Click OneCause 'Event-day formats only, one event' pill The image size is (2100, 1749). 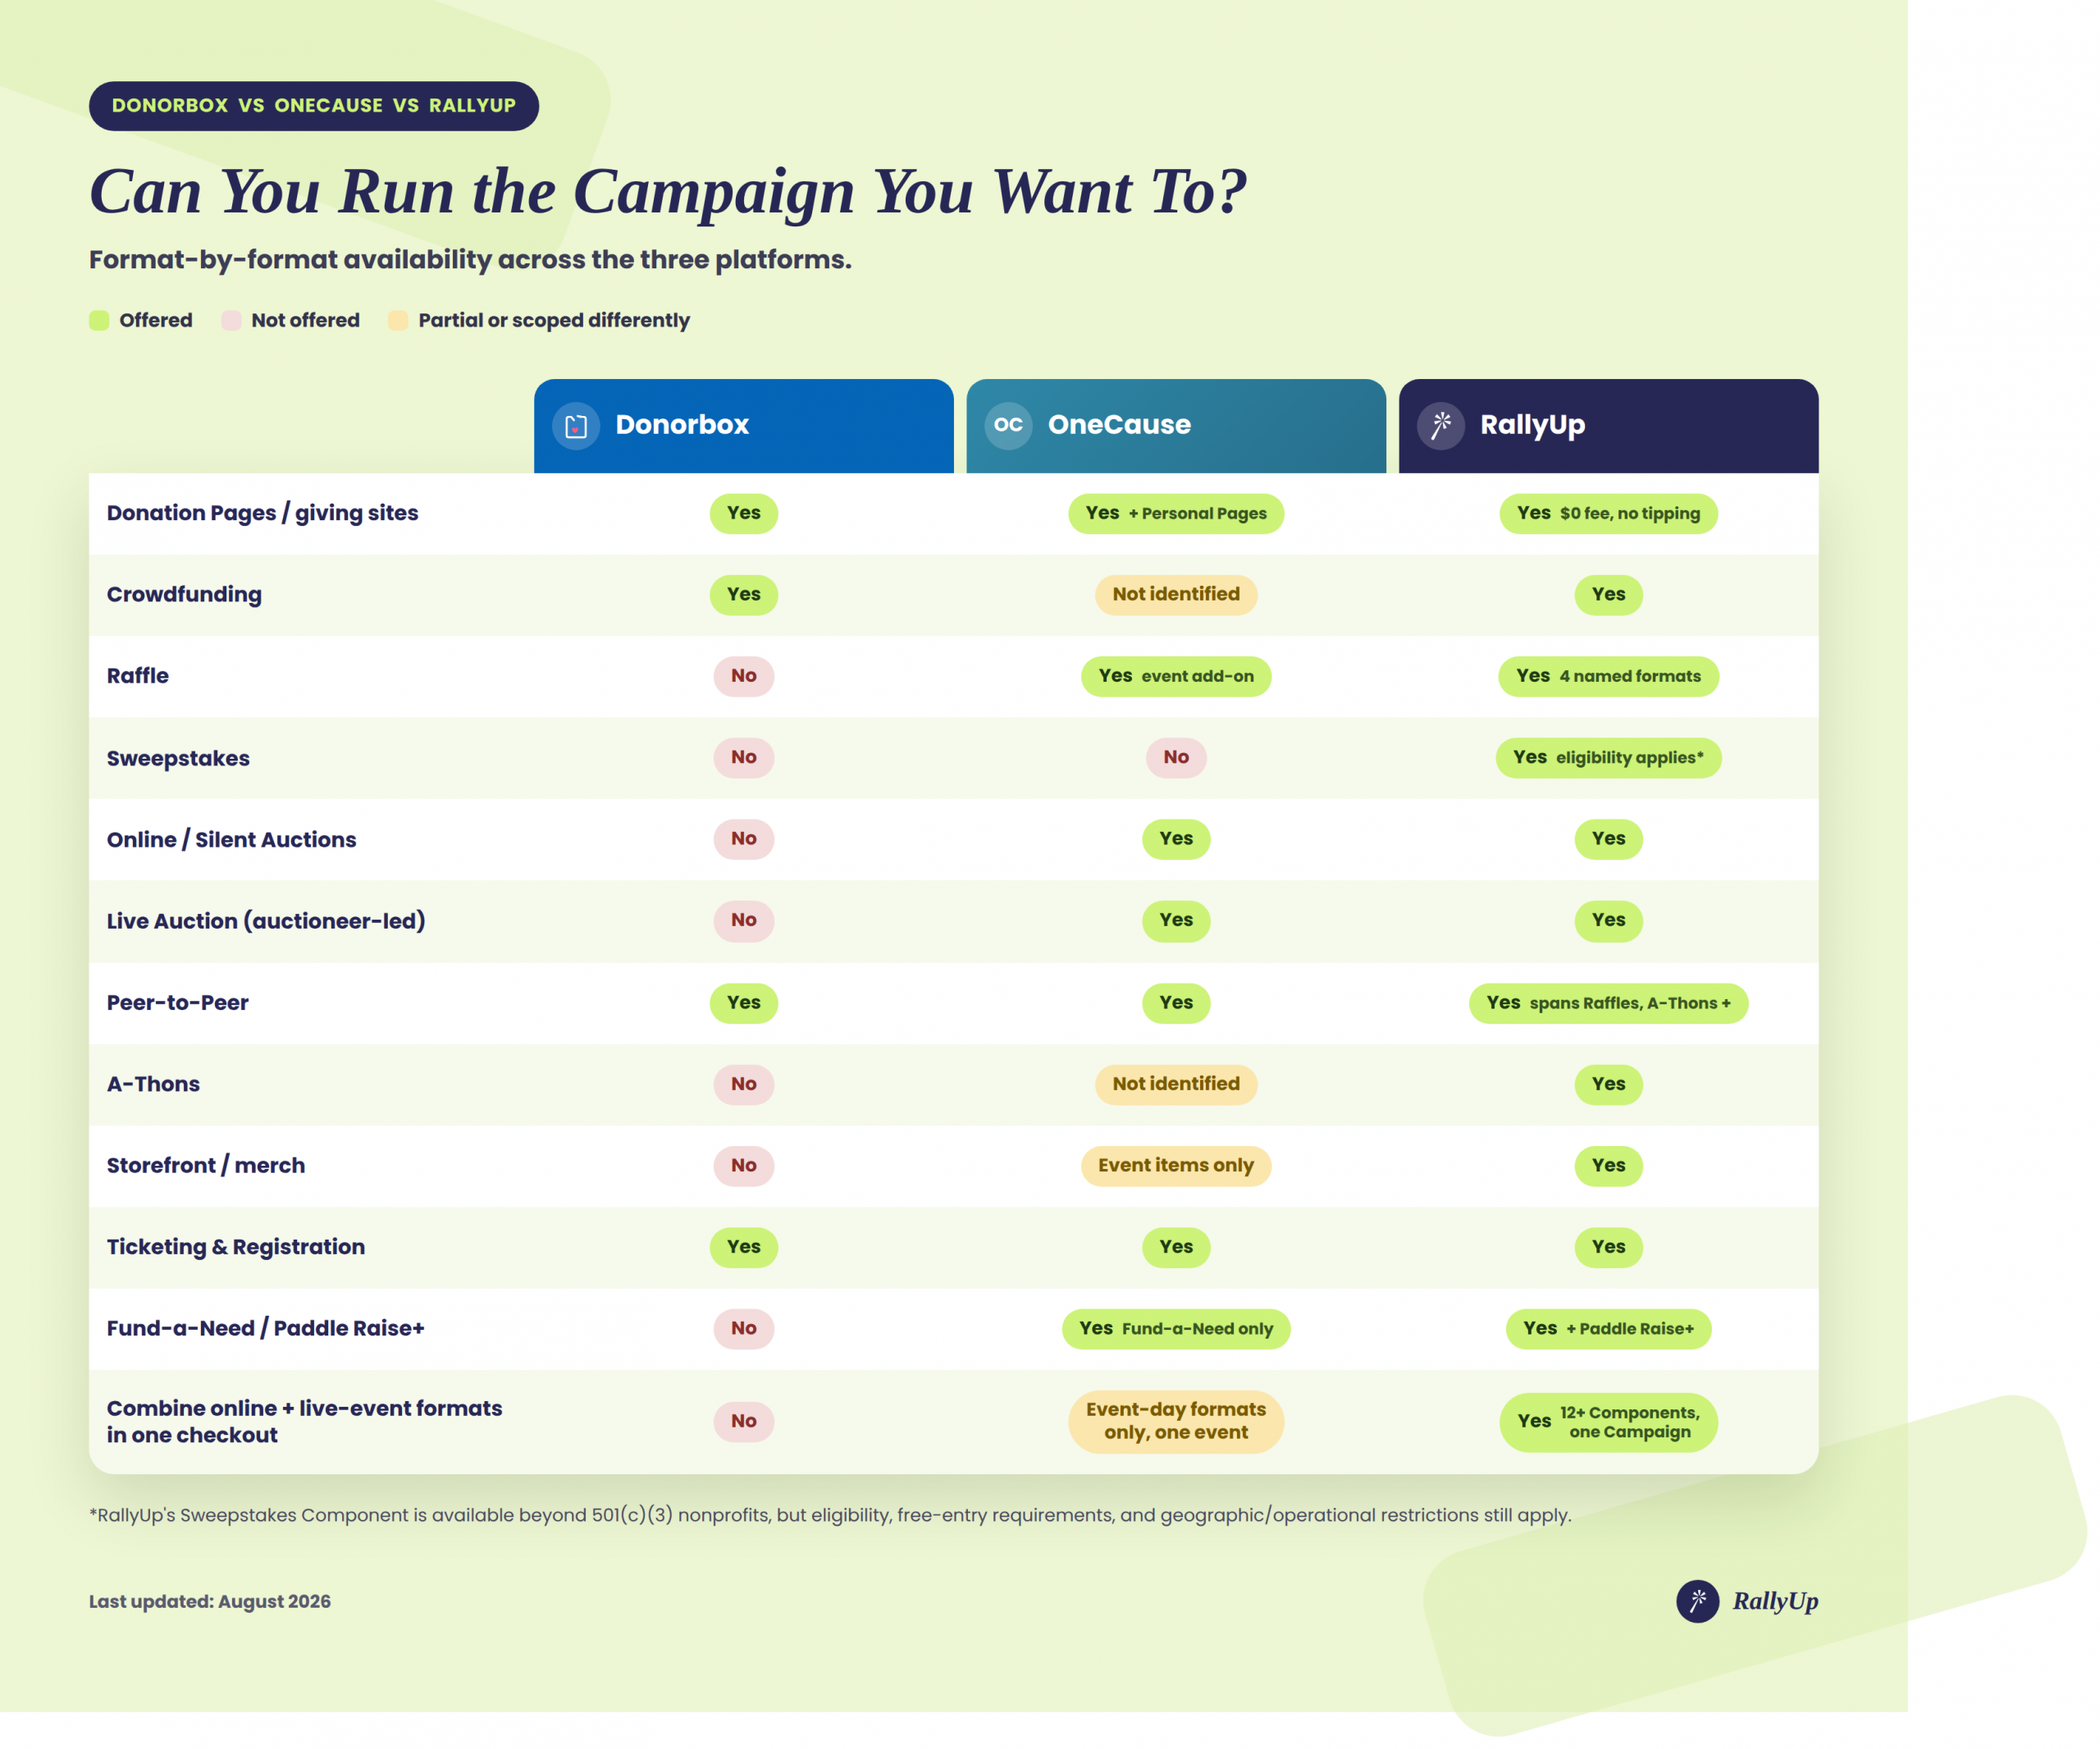[1176, 1422]
